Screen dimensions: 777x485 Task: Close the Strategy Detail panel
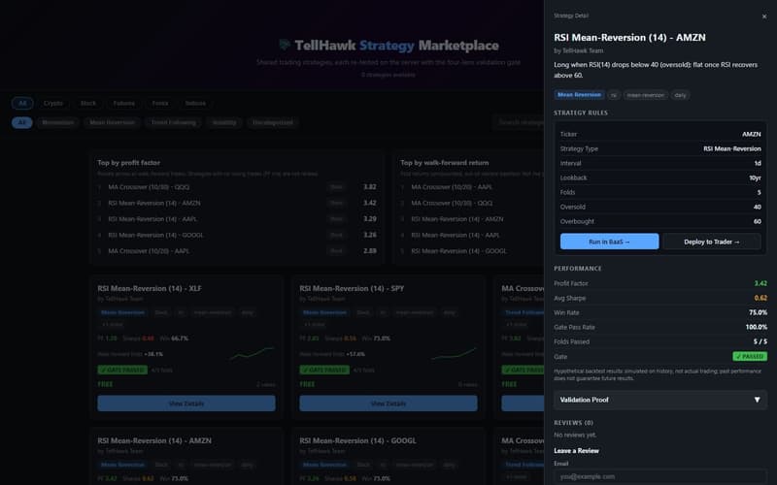(x=764, y=16)
